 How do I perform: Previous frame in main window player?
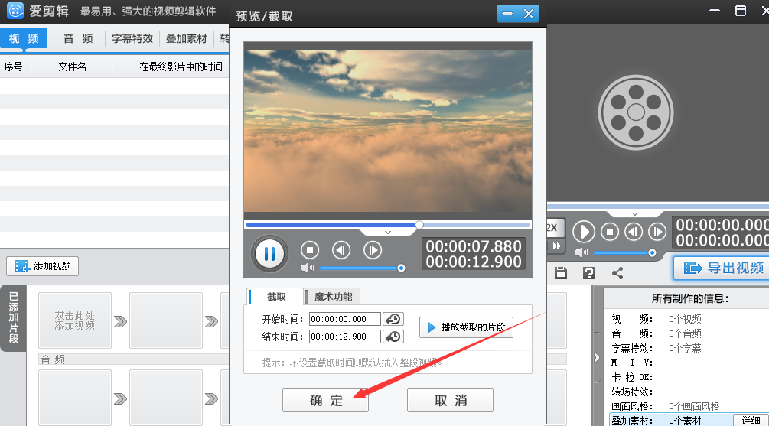click(633, 232)
